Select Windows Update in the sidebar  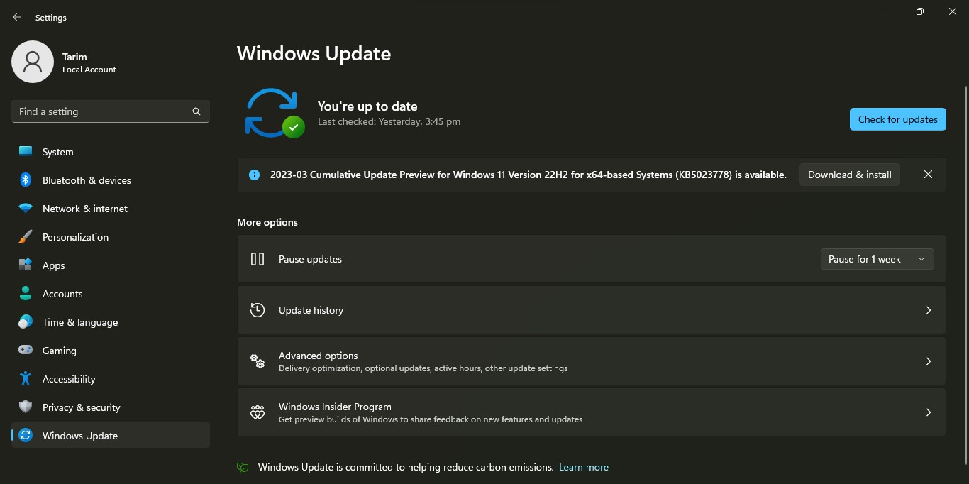79,436
